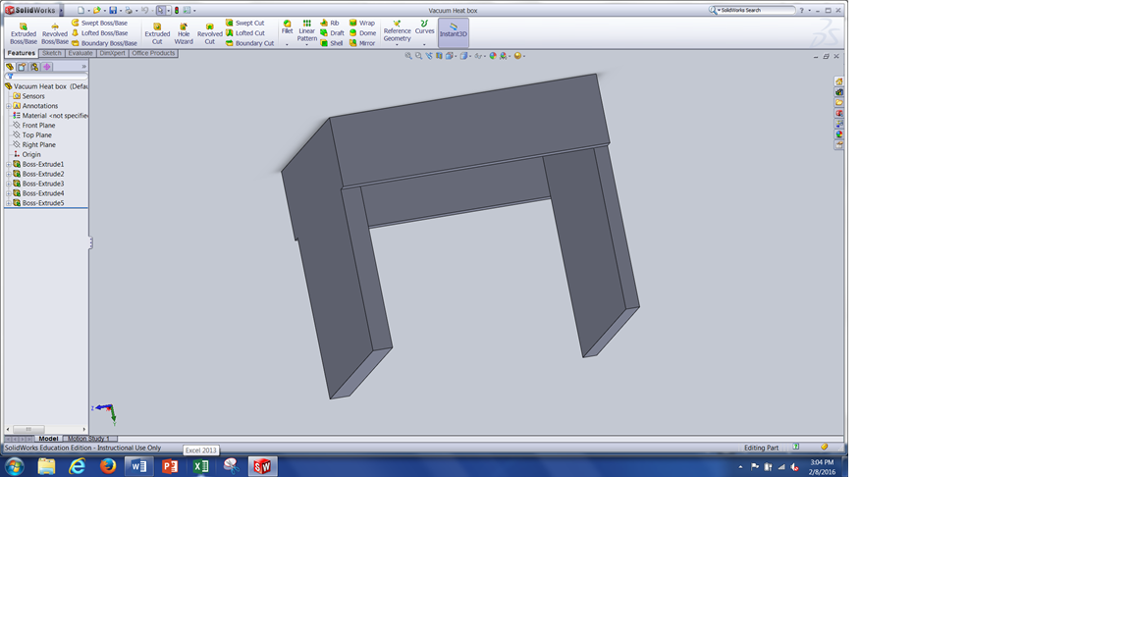Apply the Draft feature
The image size is (1131, 636).
point(333,33)
